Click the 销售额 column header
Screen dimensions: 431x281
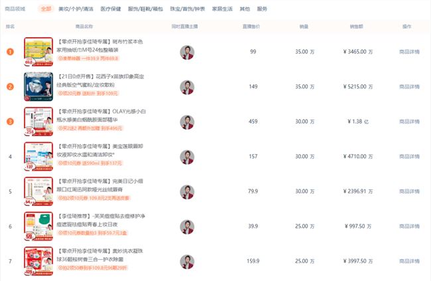(x=357, y=27)
